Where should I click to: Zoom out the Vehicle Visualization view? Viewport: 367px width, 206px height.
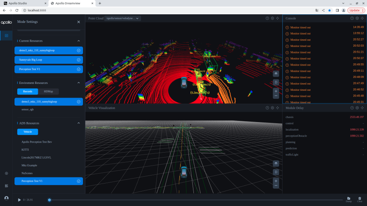276,185
